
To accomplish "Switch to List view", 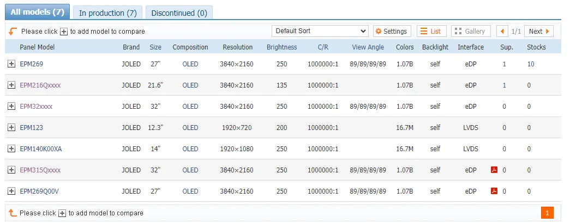I will click(431, 31).
